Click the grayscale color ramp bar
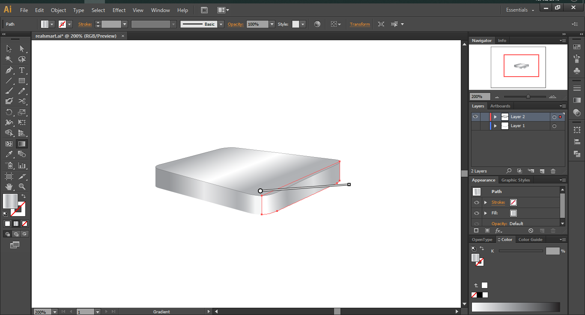585x315 pixels. 516,307
